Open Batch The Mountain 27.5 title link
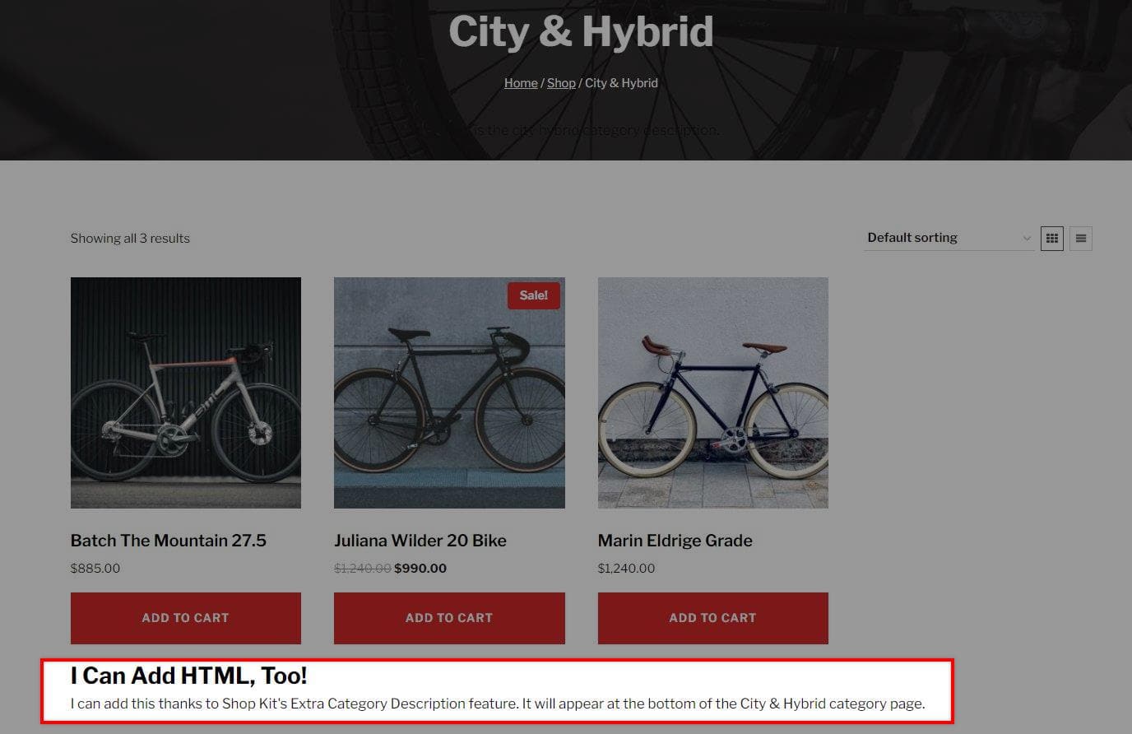The height and width of the screenshot is (734, 1132). click(x=169, y=541)
